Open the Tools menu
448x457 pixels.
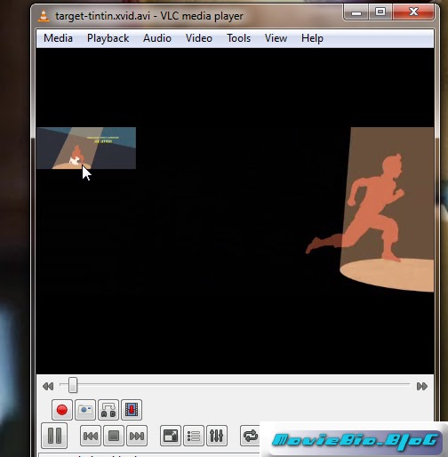click(x=238, y=38)
